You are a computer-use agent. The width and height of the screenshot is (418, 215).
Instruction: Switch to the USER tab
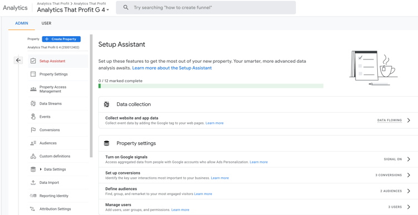(46, 23)
